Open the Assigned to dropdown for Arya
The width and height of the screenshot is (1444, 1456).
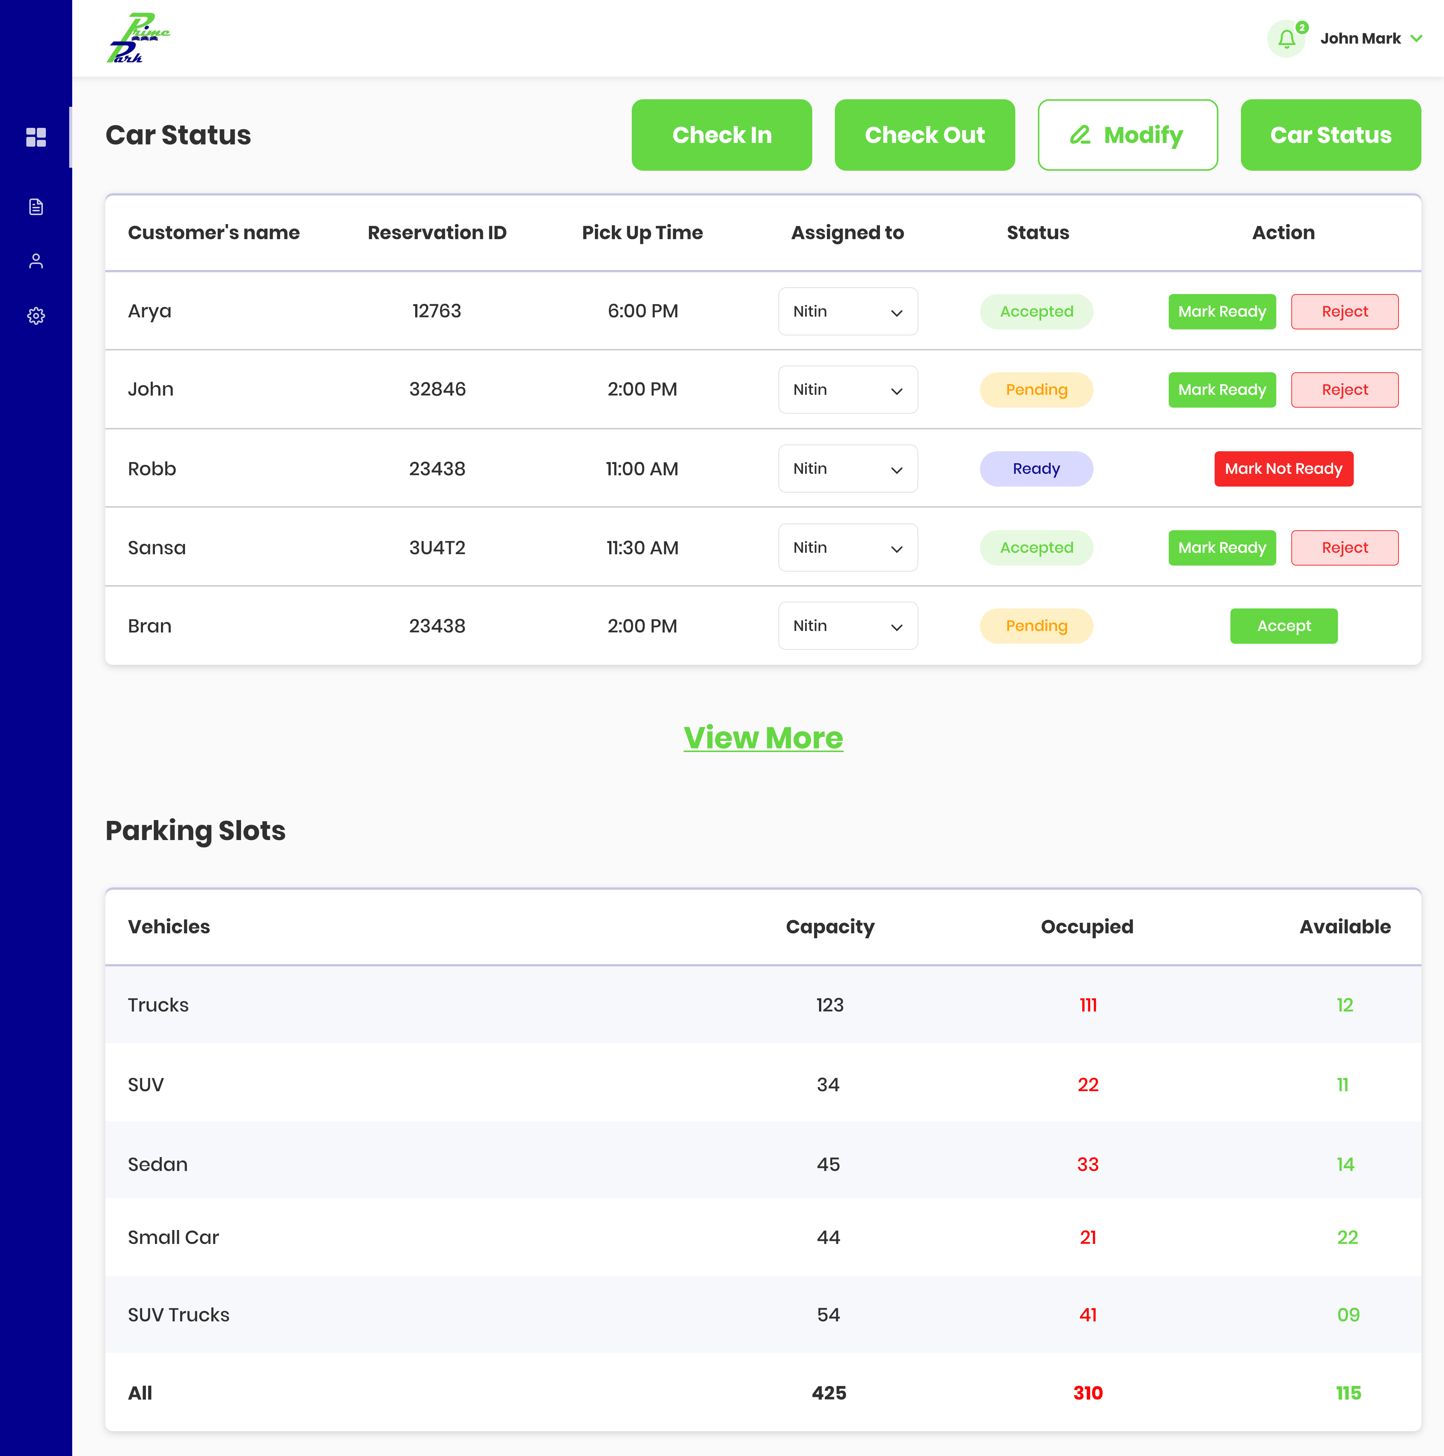[x=848, y=311]
